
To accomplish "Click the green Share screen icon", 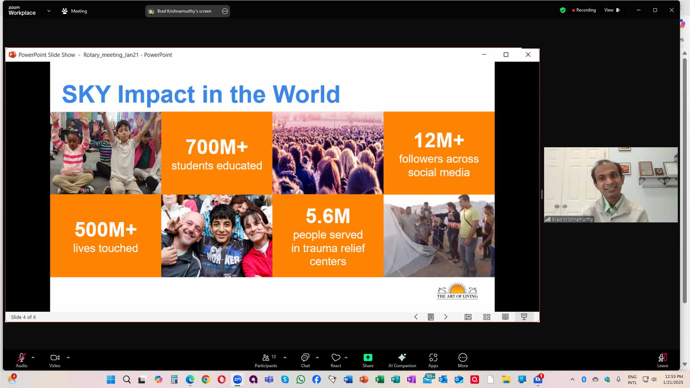I will (x=368, y=357).
